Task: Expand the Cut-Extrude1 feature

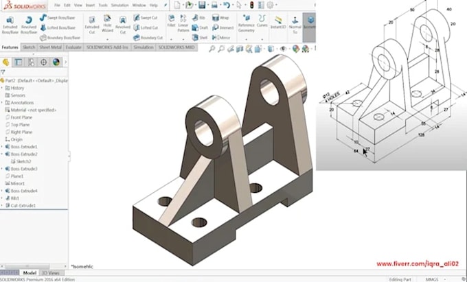Action: click(1, 206)
